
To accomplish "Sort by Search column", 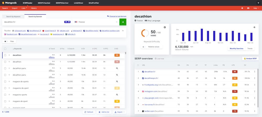I will click(x=71, y=49).
